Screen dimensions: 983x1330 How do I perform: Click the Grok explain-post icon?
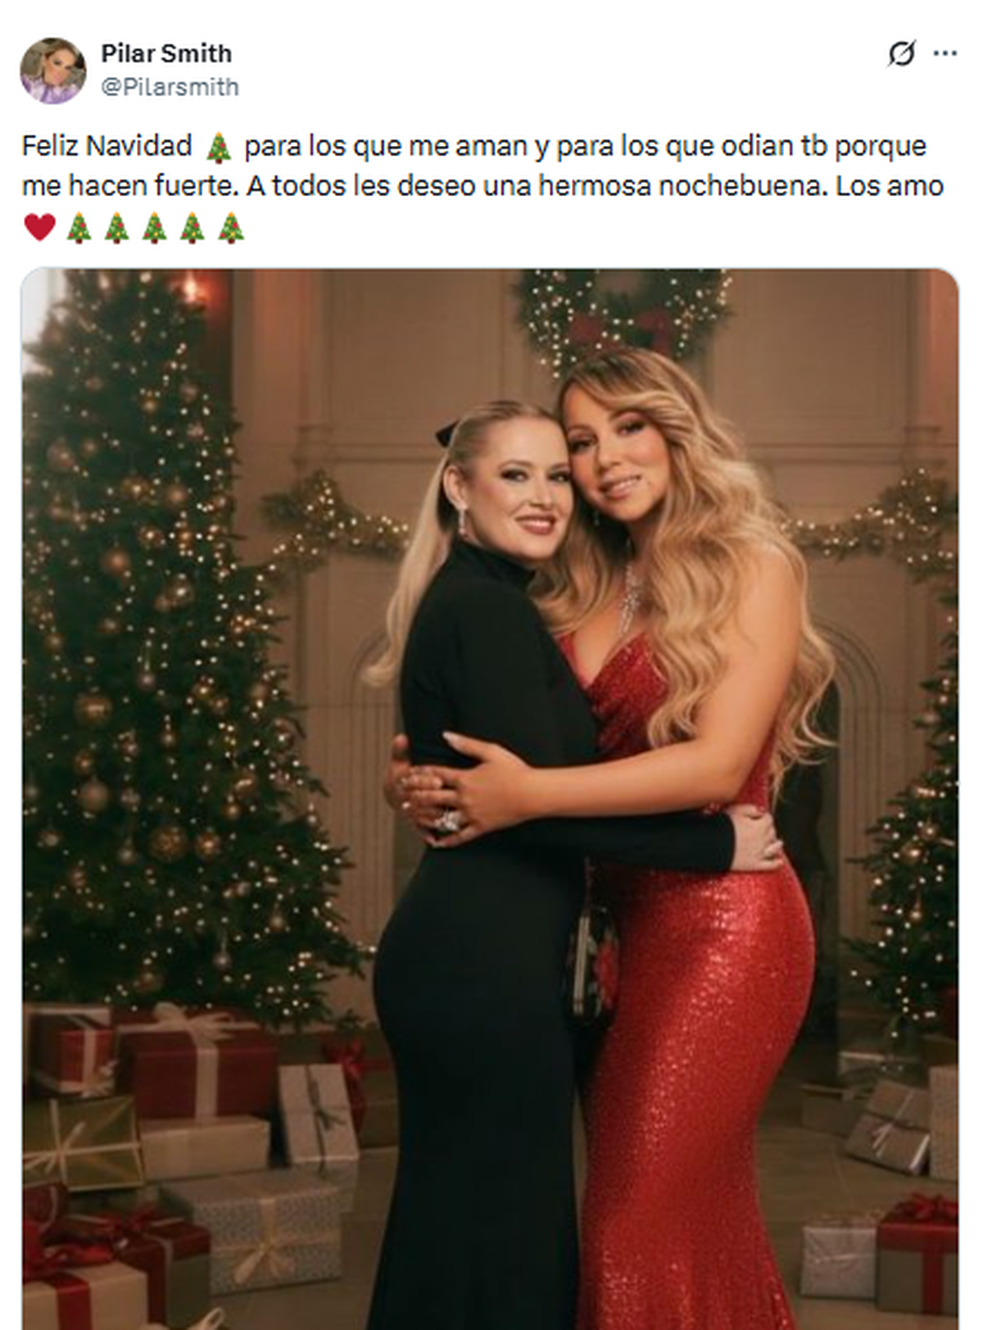coord(901,54)
